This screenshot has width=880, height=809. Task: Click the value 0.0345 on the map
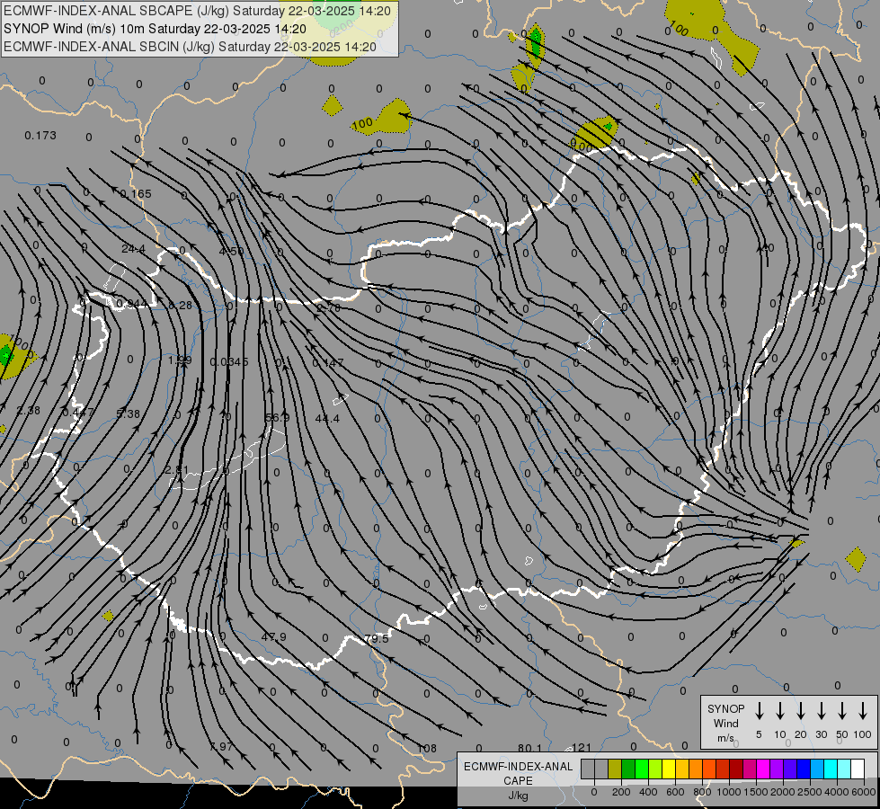pyautogui.click(x=229, y=362)
